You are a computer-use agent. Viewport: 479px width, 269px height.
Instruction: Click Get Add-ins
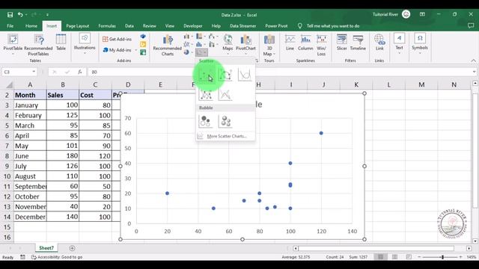coord(117,39)
